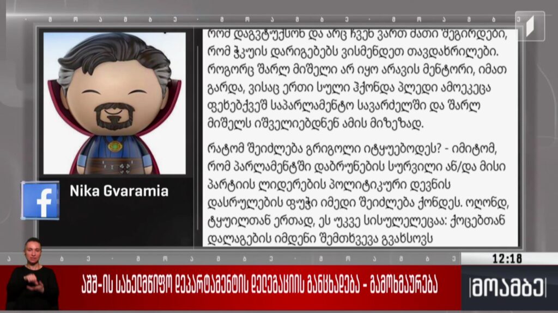Click the Nika Gvaramia name label
Viewport: 558px width, 313px height.
coord(119,191)
